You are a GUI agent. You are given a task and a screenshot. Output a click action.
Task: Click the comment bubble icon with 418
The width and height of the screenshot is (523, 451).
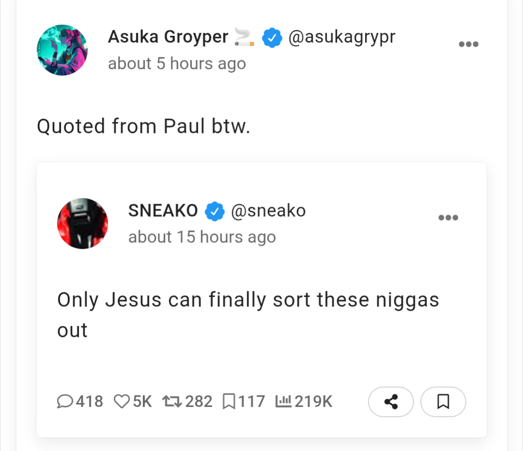point(65,401)
